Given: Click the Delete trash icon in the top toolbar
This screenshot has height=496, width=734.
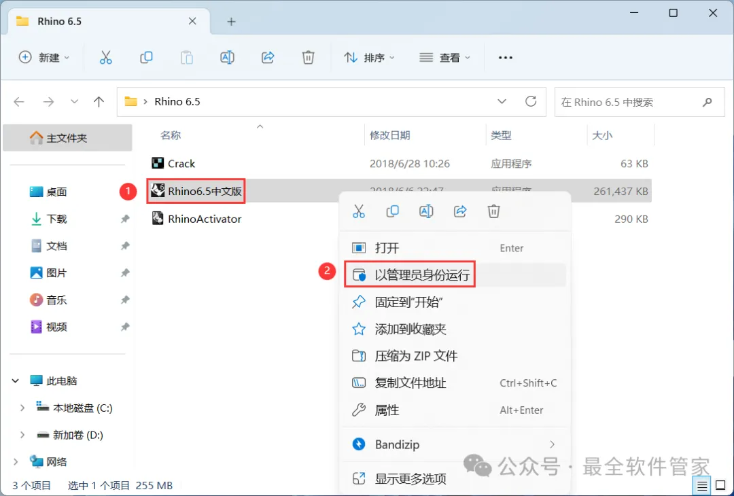Looking at the screenshot, I should point(308,58).
